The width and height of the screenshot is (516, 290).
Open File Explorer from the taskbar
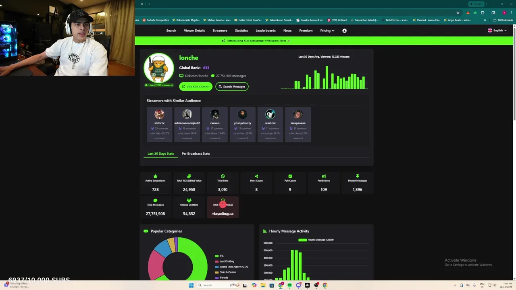tap(263, 285)
